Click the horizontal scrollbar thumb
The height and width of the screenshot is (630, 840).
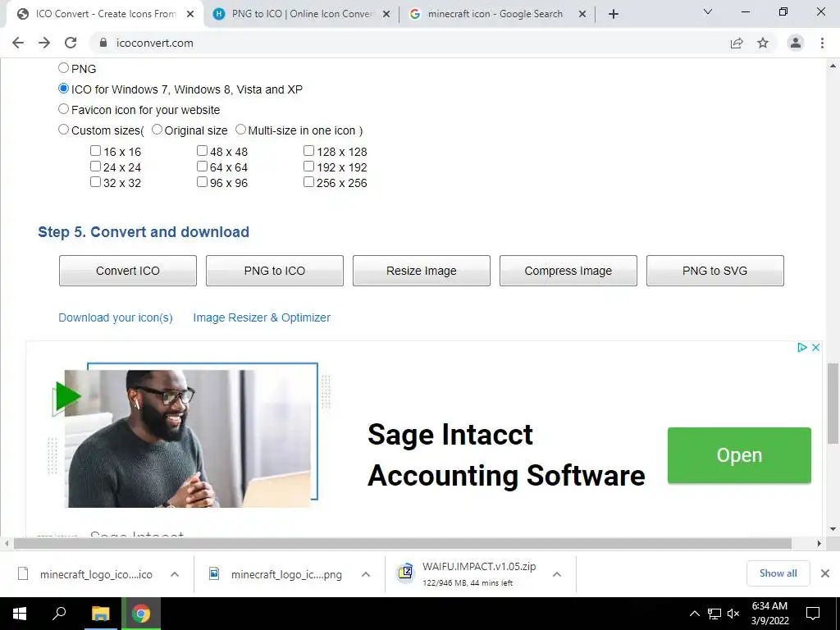point(402,544)
